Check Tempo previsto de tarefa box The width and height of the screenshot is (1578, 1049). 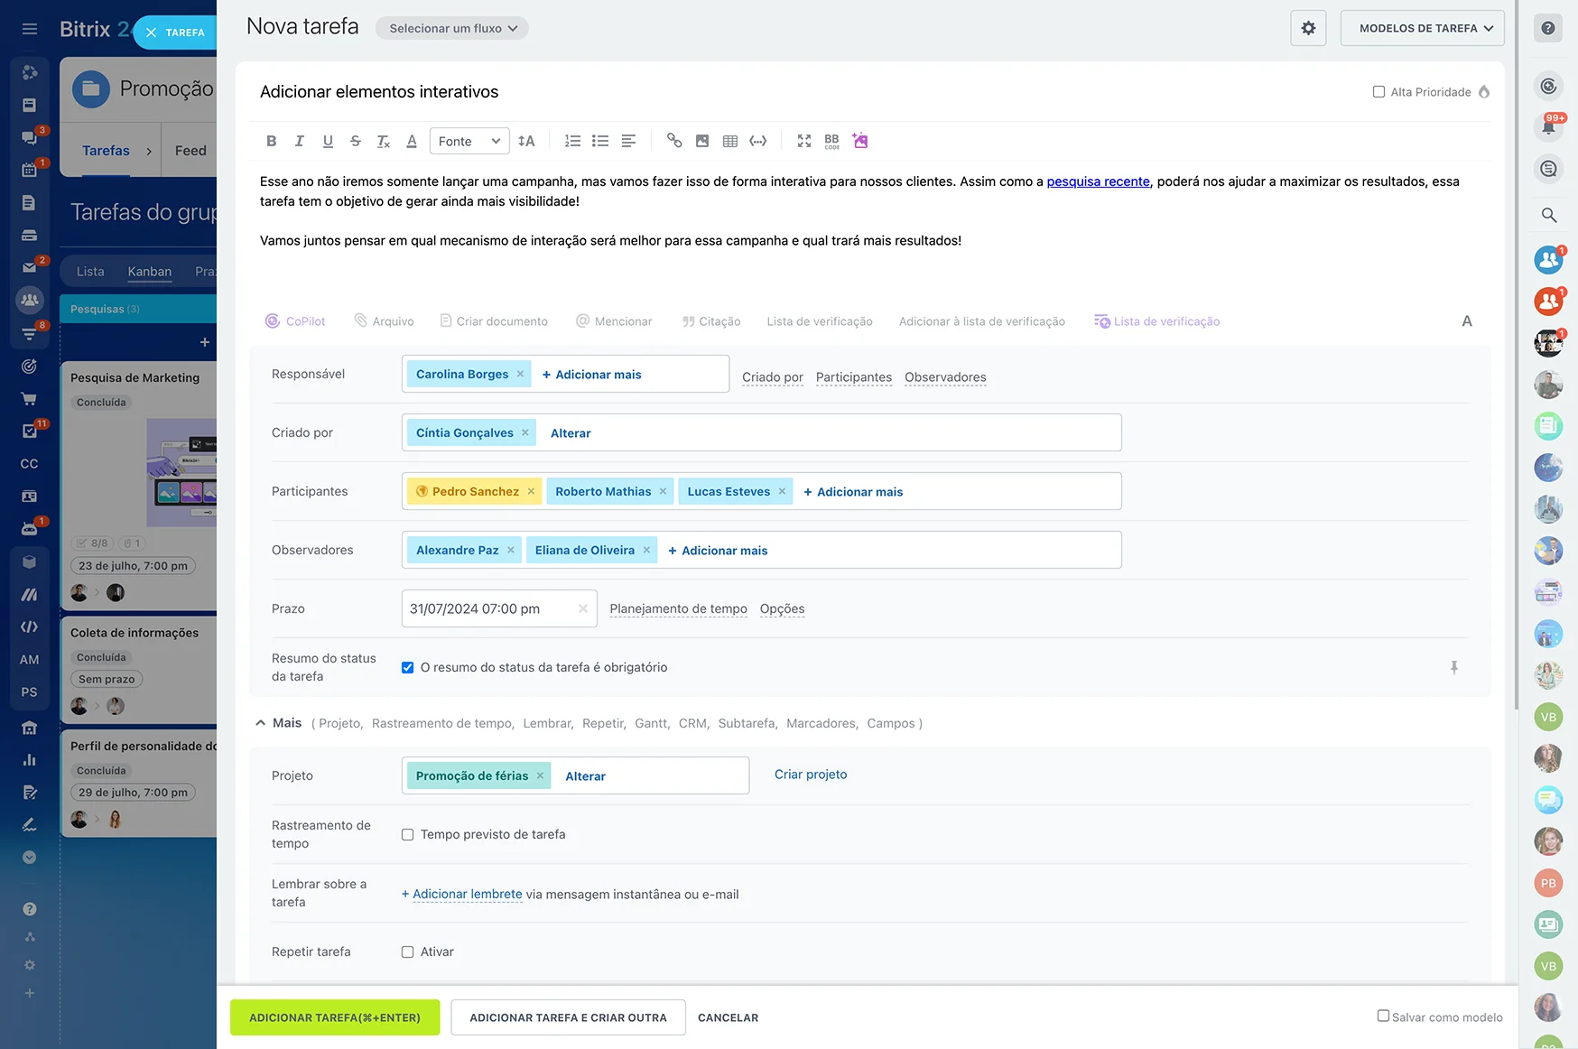click(x=408, y=835)
